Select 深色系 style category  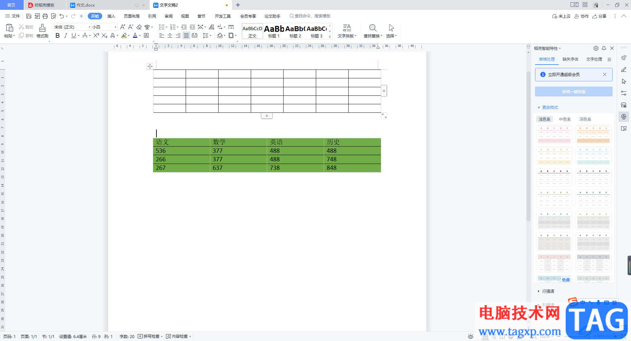pos(585,119)
